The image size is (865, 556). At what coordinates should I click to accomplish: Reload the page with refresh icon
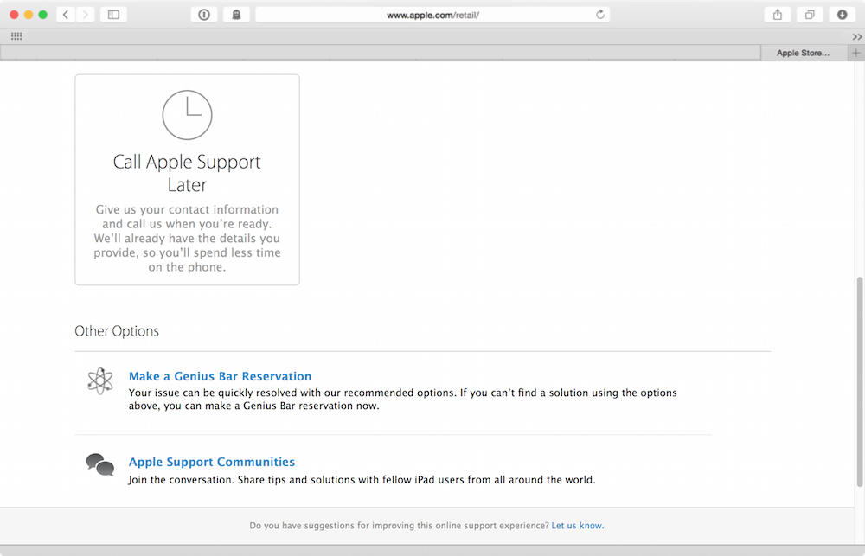click(600, 15)
